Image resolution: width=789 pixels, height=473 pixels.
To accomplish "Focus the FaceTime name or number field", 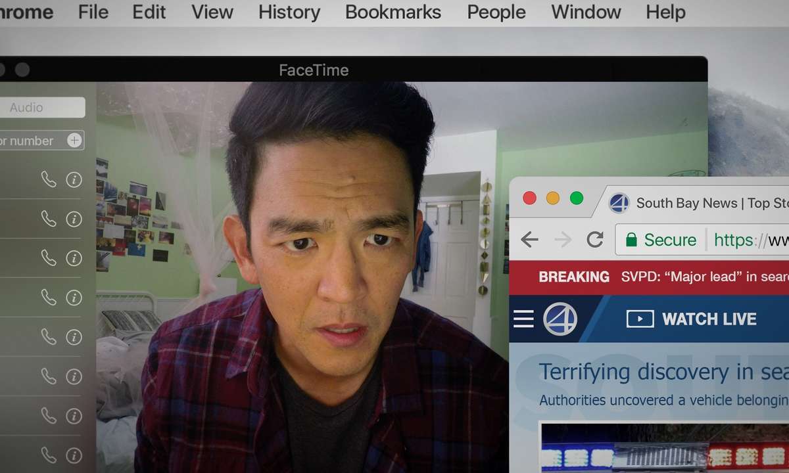I will coord(42,140).
